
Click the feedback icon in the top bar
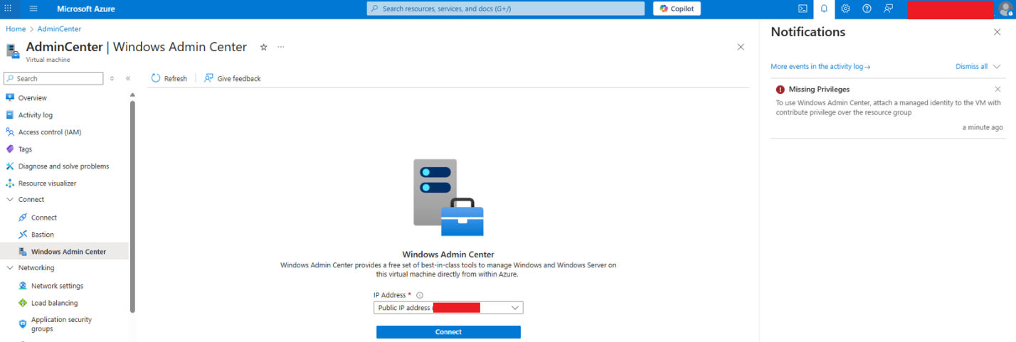point(888,9)
